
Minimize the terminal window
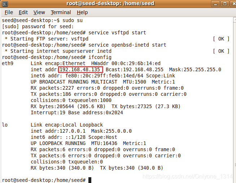click(215, 4)
